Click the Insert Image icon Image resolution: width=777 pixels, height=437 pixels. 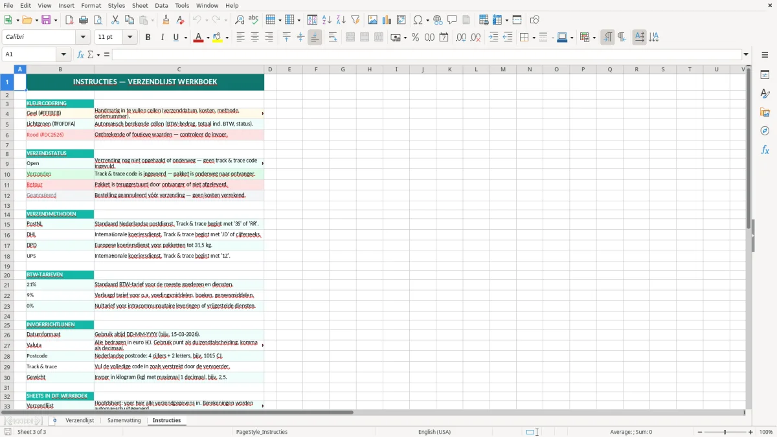[x=373, y=20]
